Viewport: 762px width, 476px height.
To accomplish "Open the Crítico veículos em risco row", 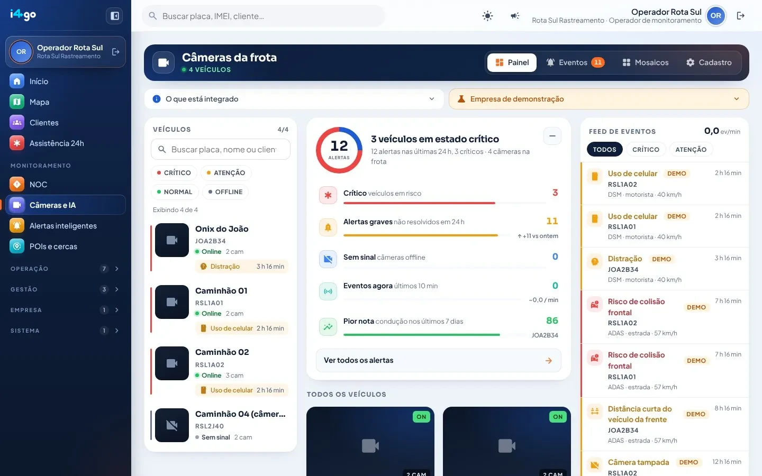I will click(438, 194).
